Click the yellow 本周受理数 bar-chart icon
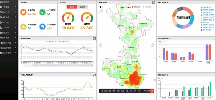 23,26
